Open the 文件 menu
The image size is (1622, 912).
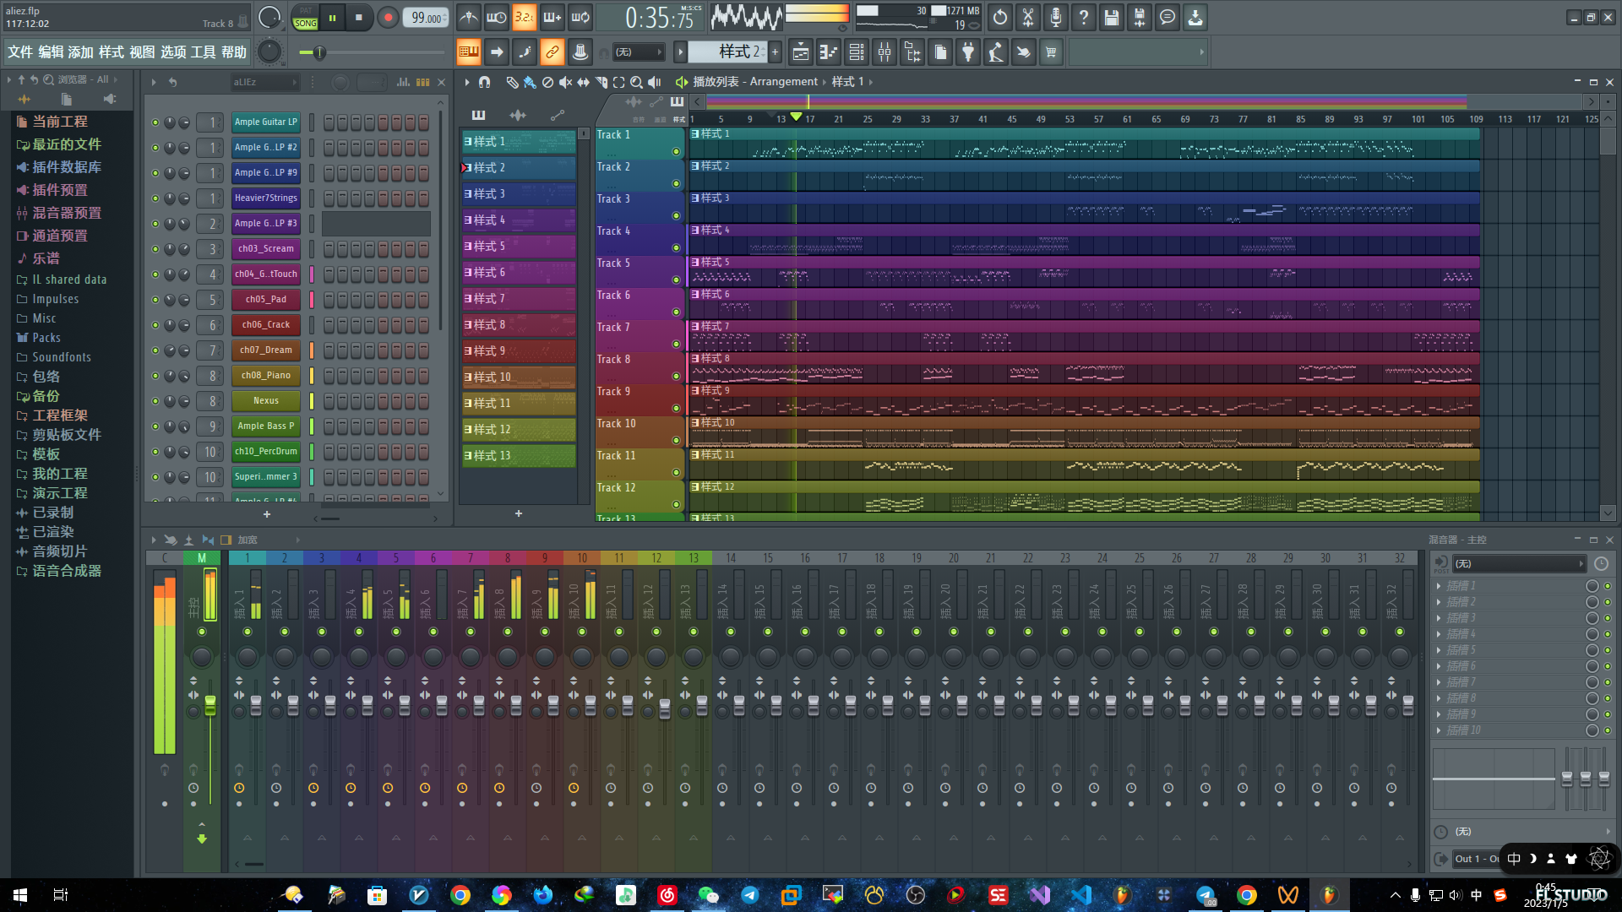(x=20, y=52)
